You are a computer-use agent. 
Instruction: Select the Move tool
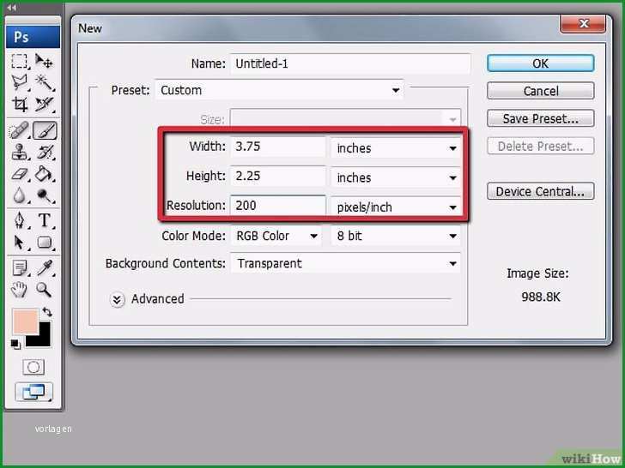44,62
